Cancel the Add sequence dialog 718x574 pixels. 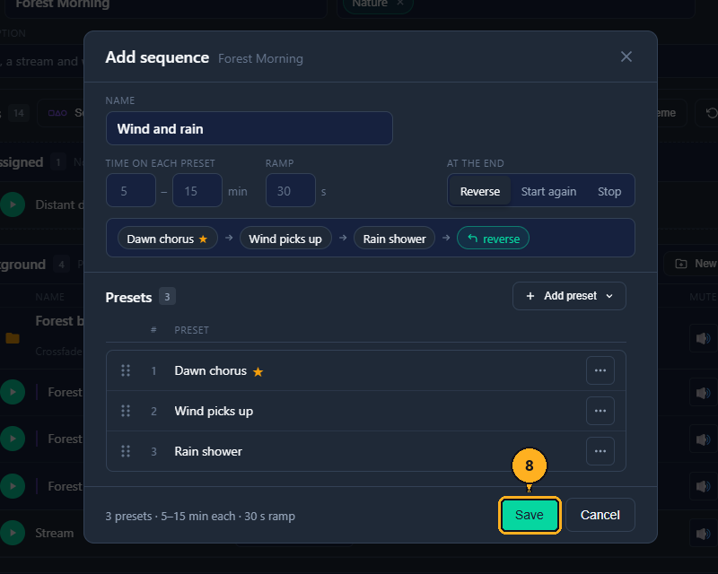click(600, 515)
